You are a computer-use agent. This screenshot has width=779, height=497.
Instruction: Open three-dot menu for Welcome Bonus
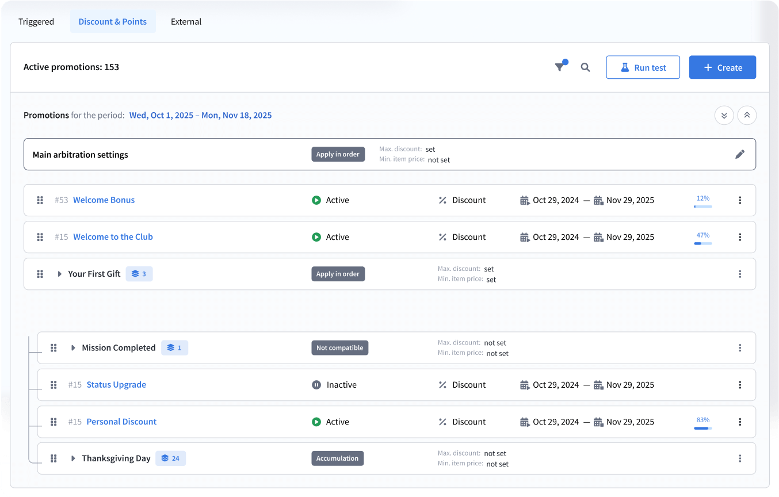(740, 200)
